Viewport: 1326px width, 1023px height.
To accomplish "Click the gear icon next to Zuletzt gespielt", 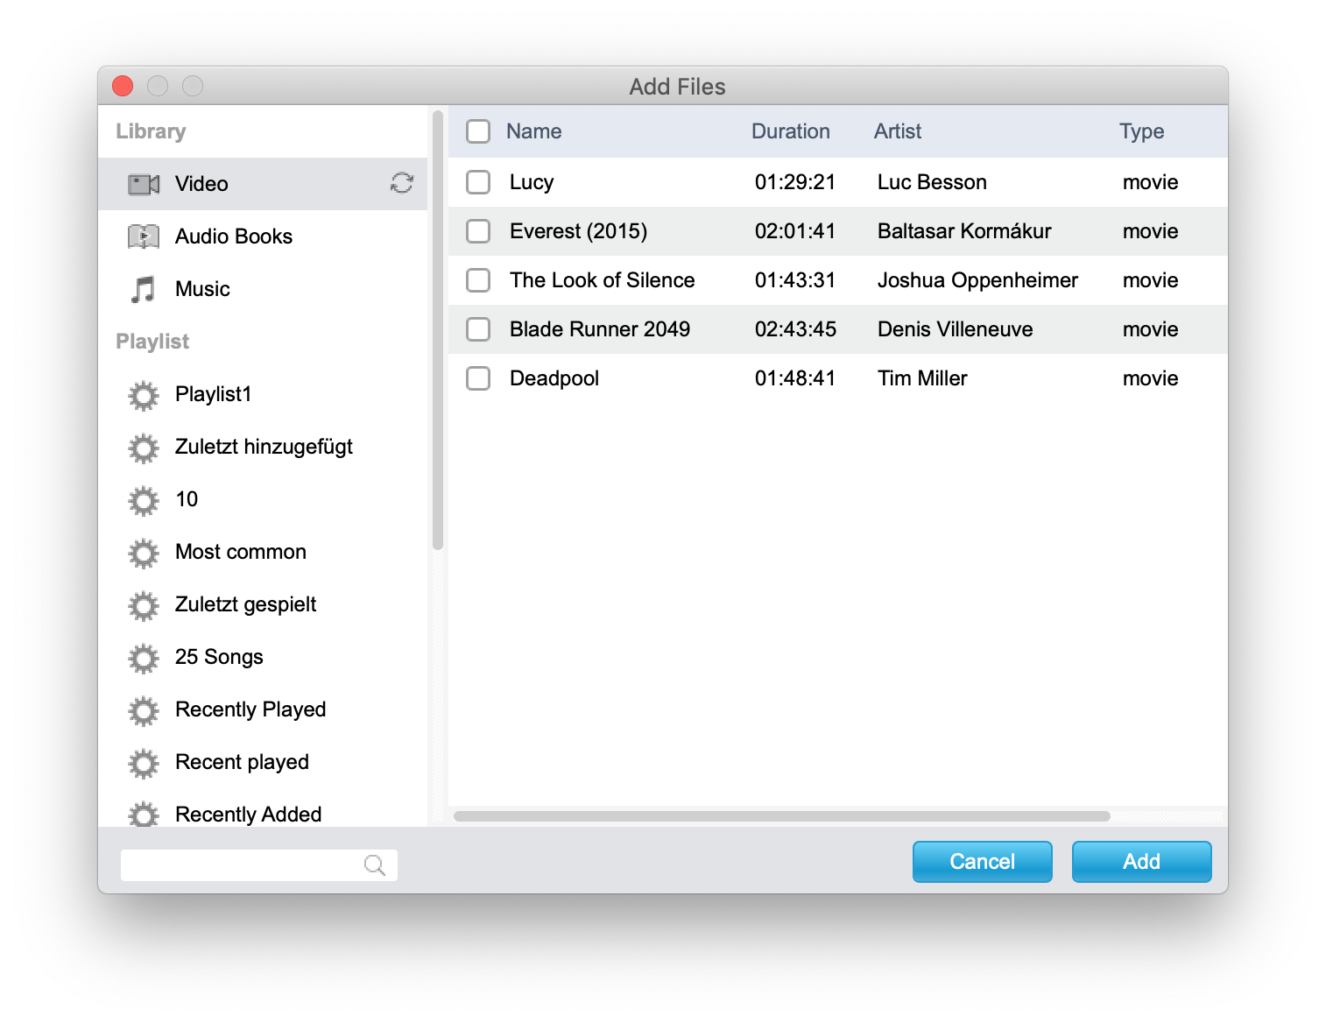I will point(144,605).
